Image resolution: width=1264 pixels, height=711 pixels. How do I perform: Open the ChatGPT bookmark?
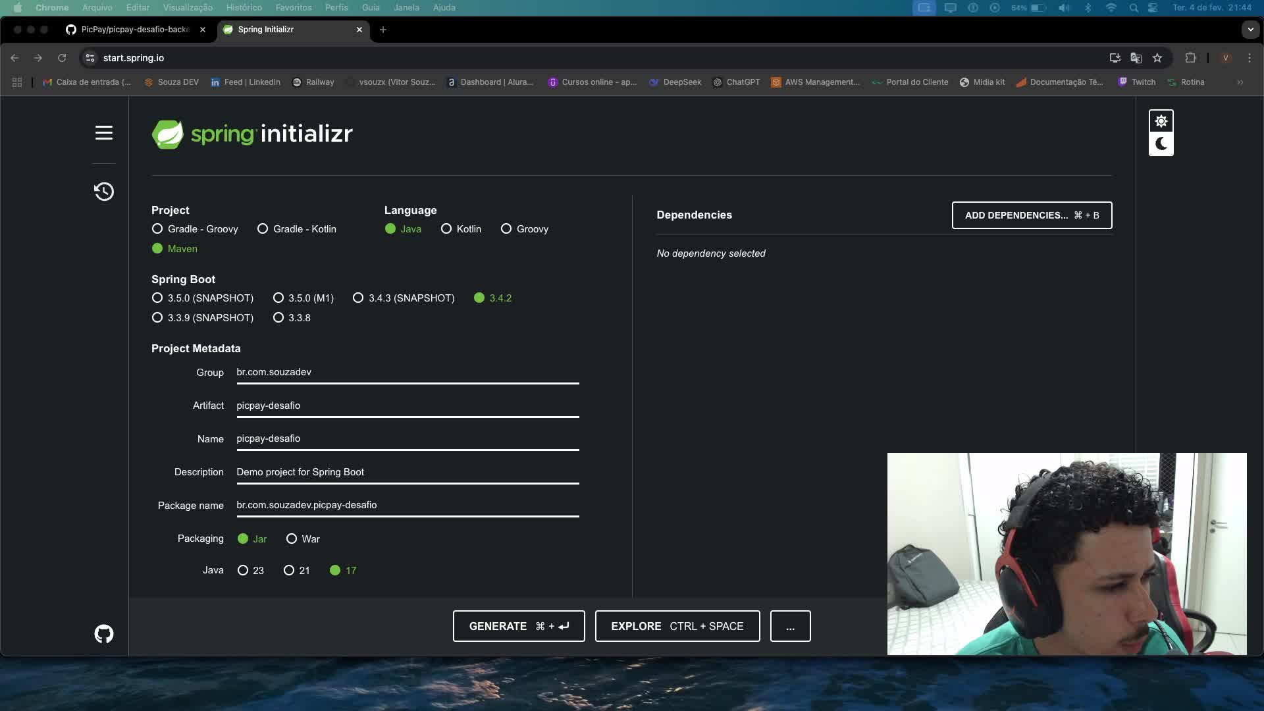pos(736,82)
